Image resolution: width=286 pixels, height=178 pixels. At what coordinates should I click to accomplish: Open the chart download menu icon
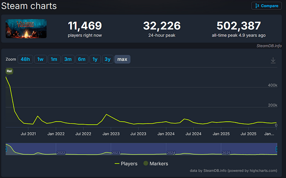tap(273, 60)
